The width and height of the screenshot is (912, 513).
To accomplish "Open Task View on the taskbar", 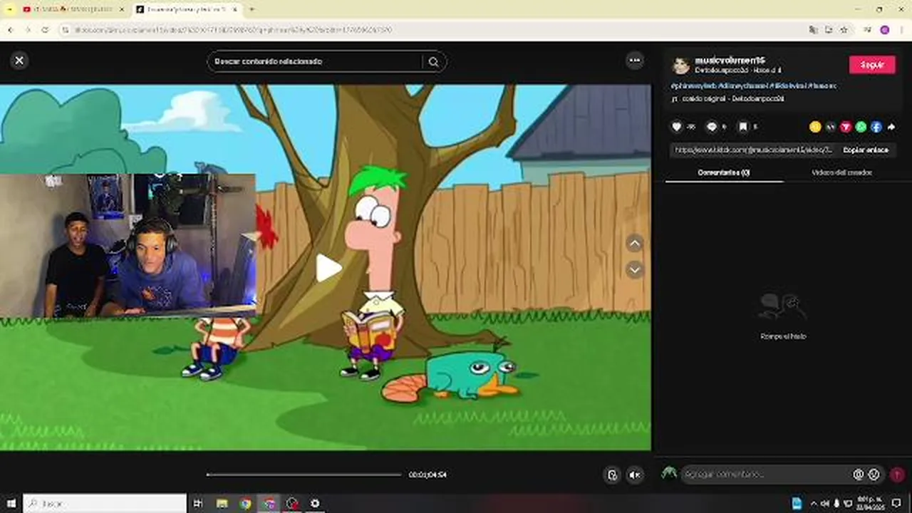I will coord(198,503).
